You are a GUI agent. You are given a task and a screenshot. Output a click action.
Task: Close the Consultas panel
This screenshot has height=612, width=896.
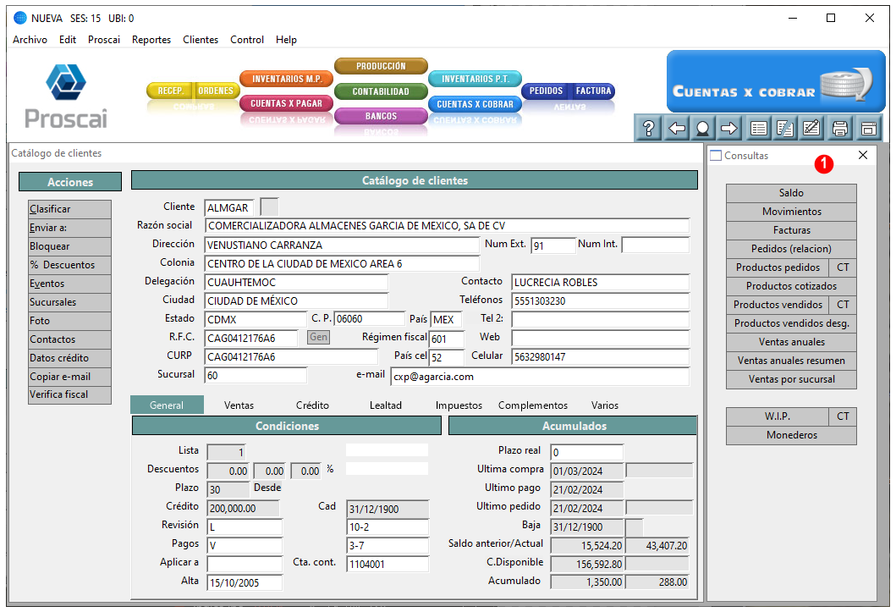pos(863,155)
